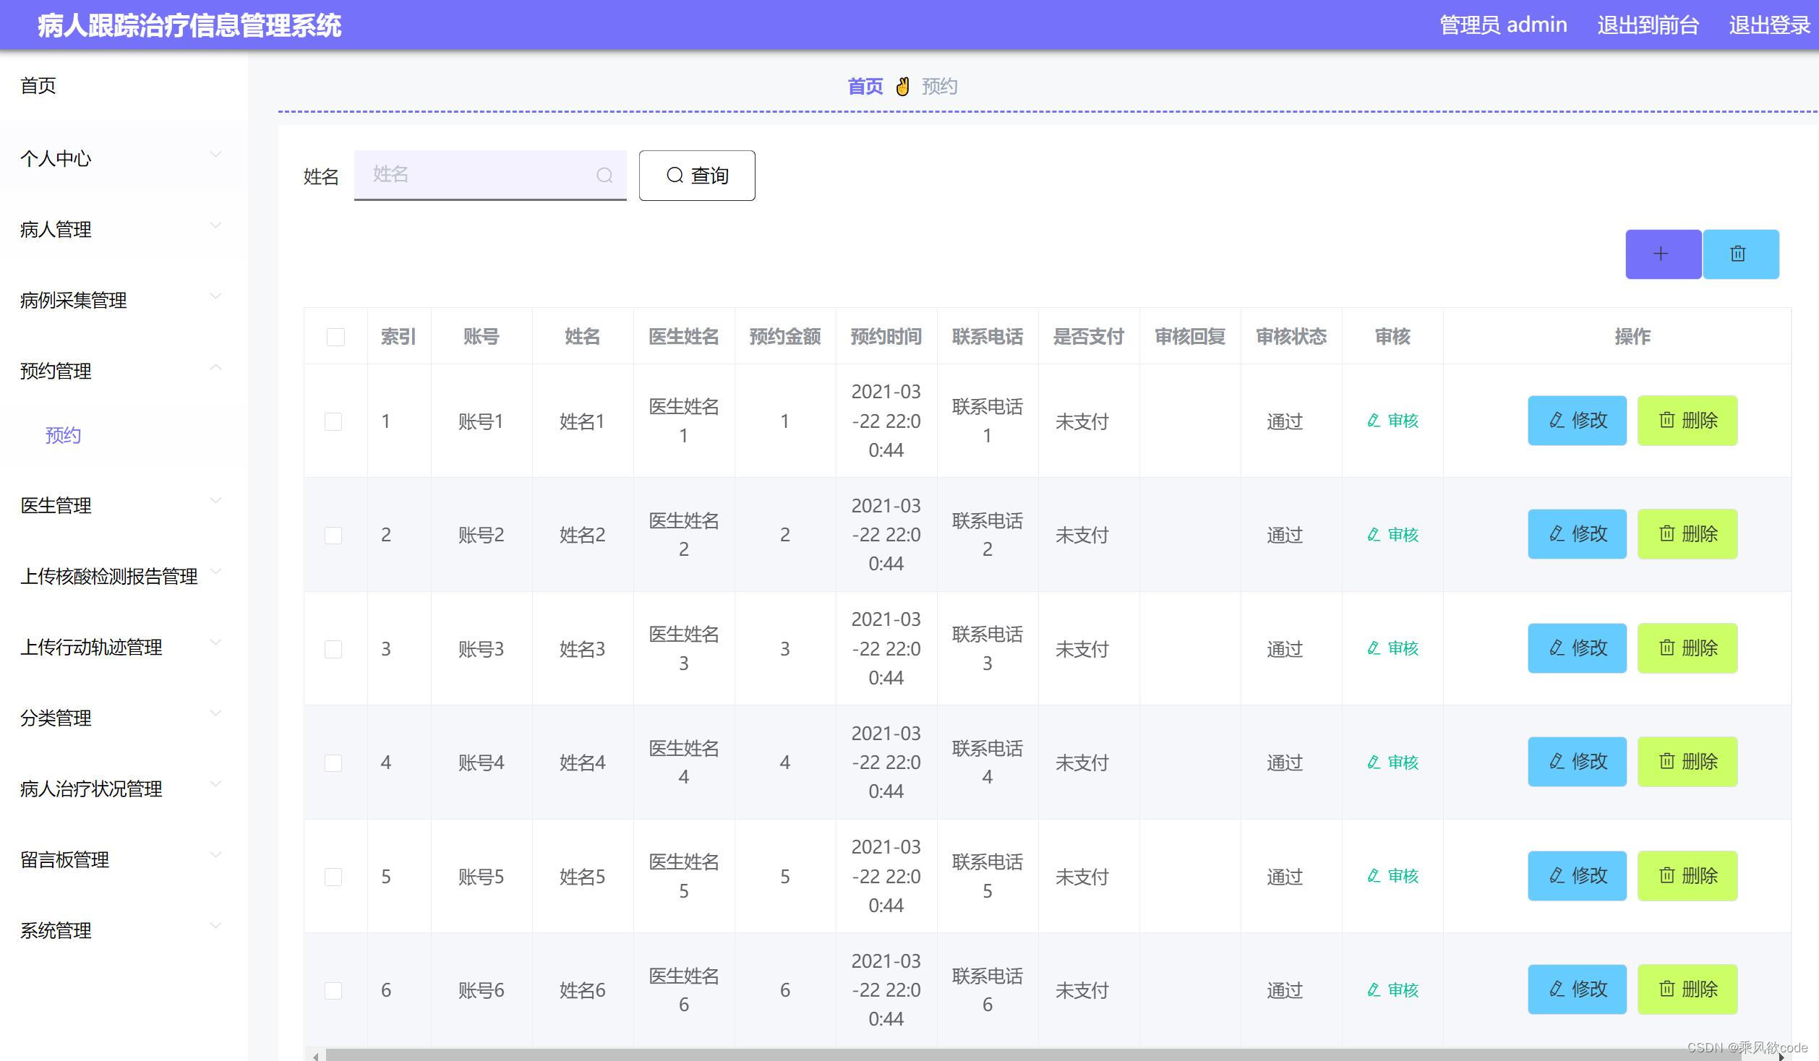The image size is (1819, 1061).
Task: Click 审核 icon link in row 4
Action: coord(1392,762)
